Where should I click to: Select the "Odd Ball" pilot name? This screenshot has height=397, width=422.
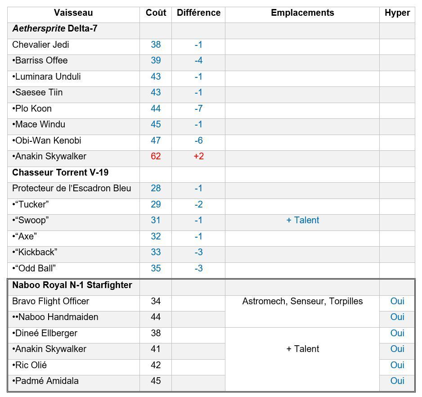[34, 268]
